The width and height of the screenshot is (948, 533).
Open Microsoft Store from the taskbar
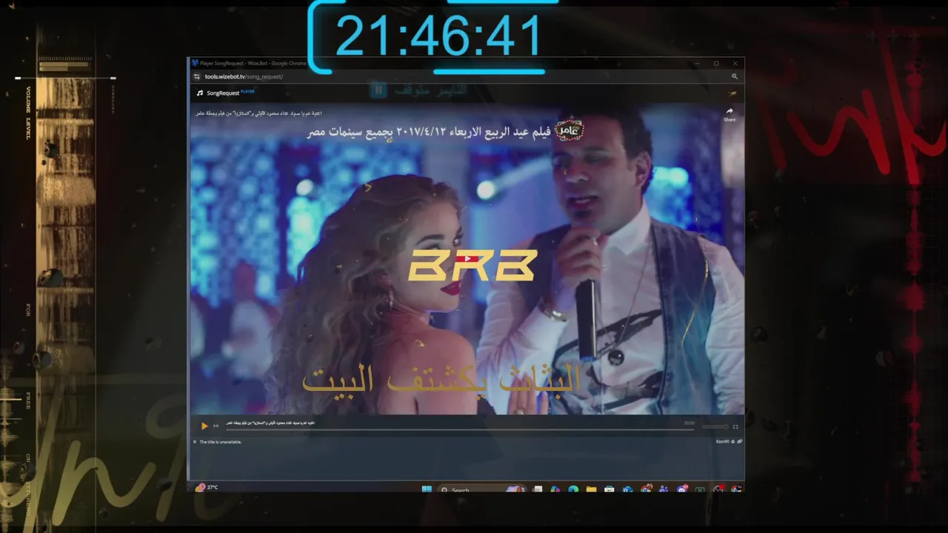[x=609, y=490]
